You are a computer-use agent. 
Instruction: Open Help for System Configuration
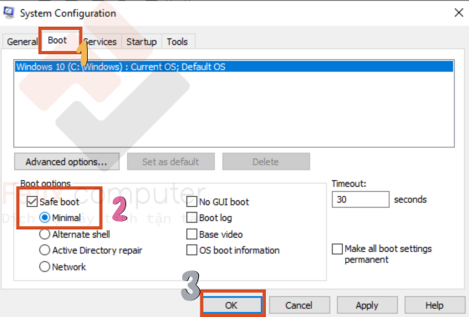pos(435,305)
